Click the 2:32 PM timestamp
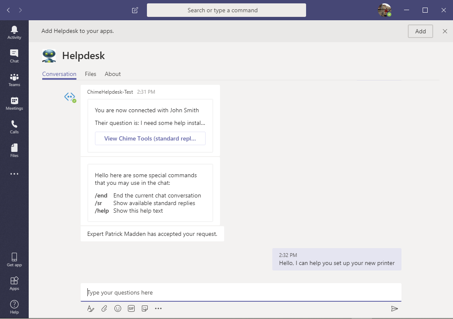 point(288,255)
